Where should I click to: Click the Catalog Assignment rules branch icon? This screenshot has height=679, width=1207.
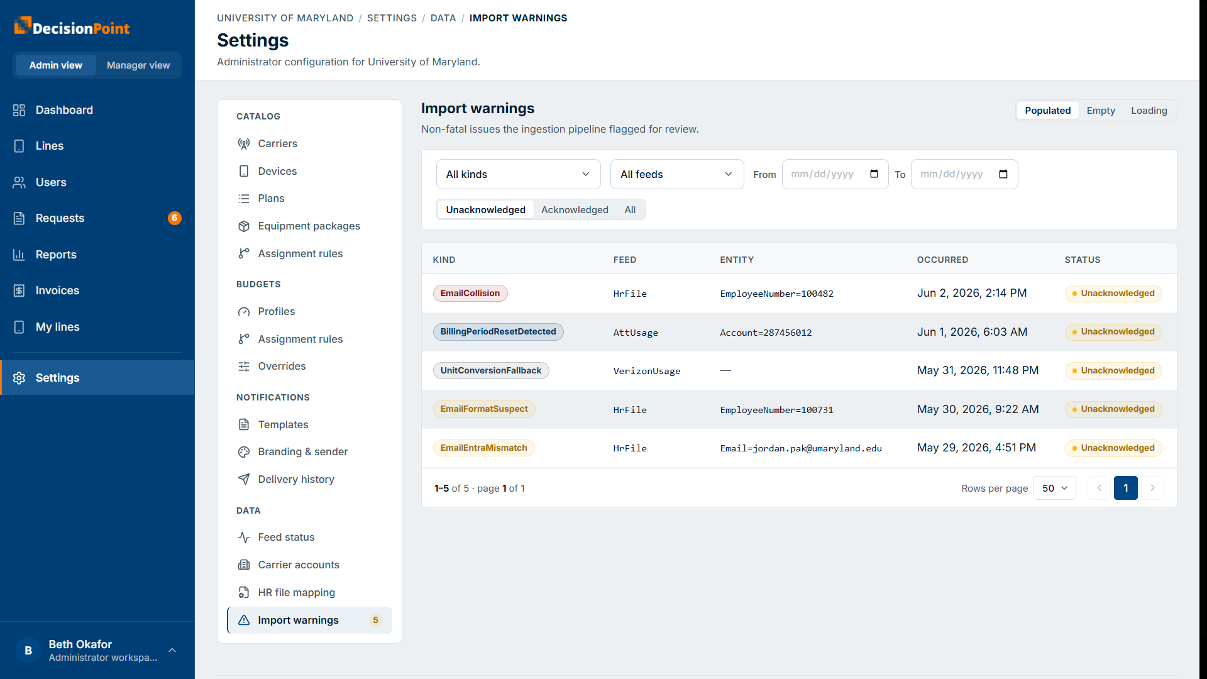pyautogui.click(x=244, y=253)
